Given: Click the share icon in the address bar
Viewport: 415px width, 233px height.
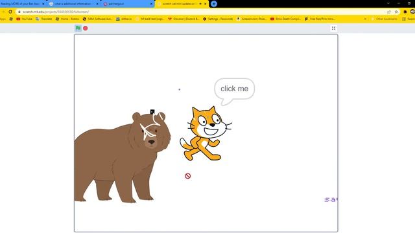Looking at the screenshot, I should pyautogui.click(x=389, y=12).
